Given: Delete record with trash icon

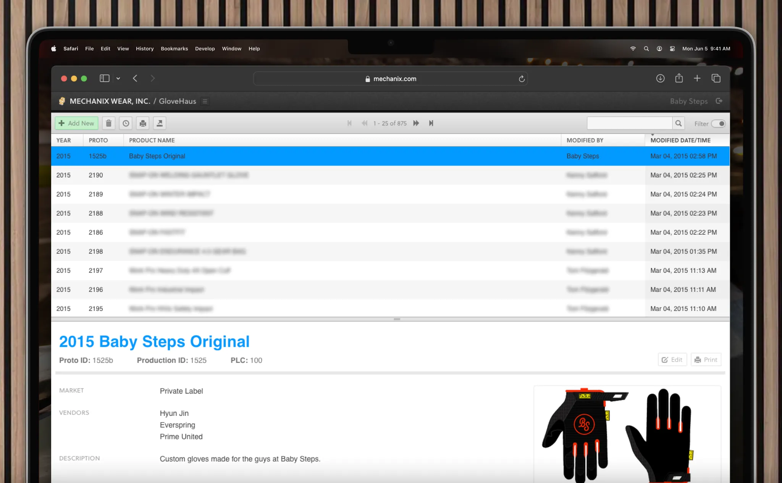Looking at the screenshot, I should click(109, 123).
